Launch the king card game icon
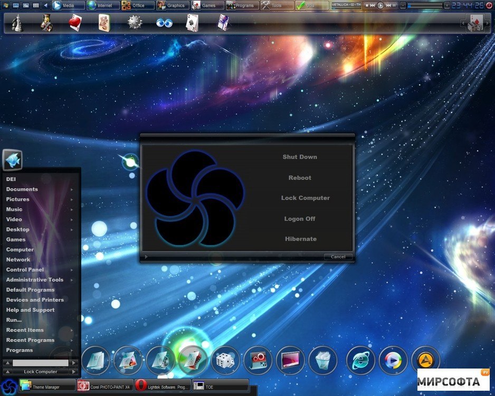This screenshot has width=495, height=396. pyautogui.click(x=46, y=23)
